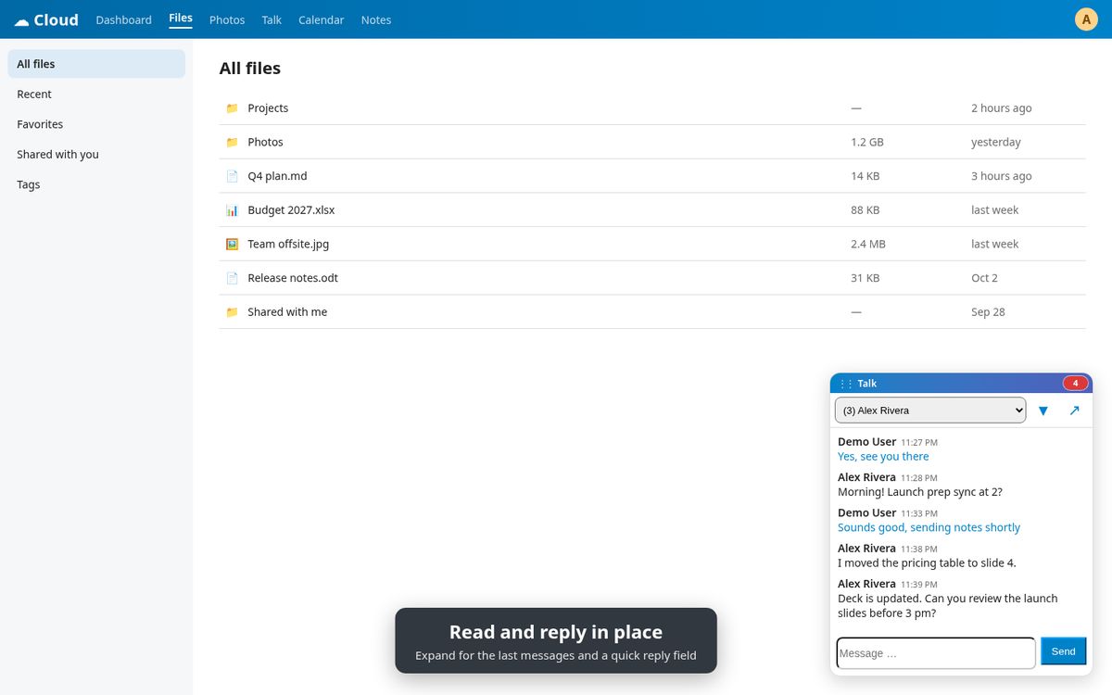This screenshot has width=1112, height=695.
Task: Click the Talk widget title label
Action: [x=866, y=384]
